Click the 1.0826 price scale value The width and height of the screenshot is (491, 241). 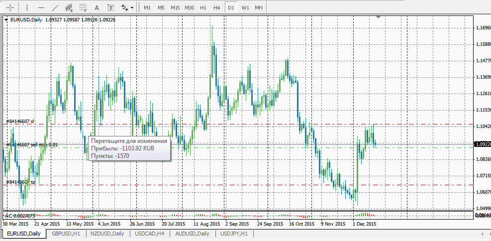click(x=484, y=159)
